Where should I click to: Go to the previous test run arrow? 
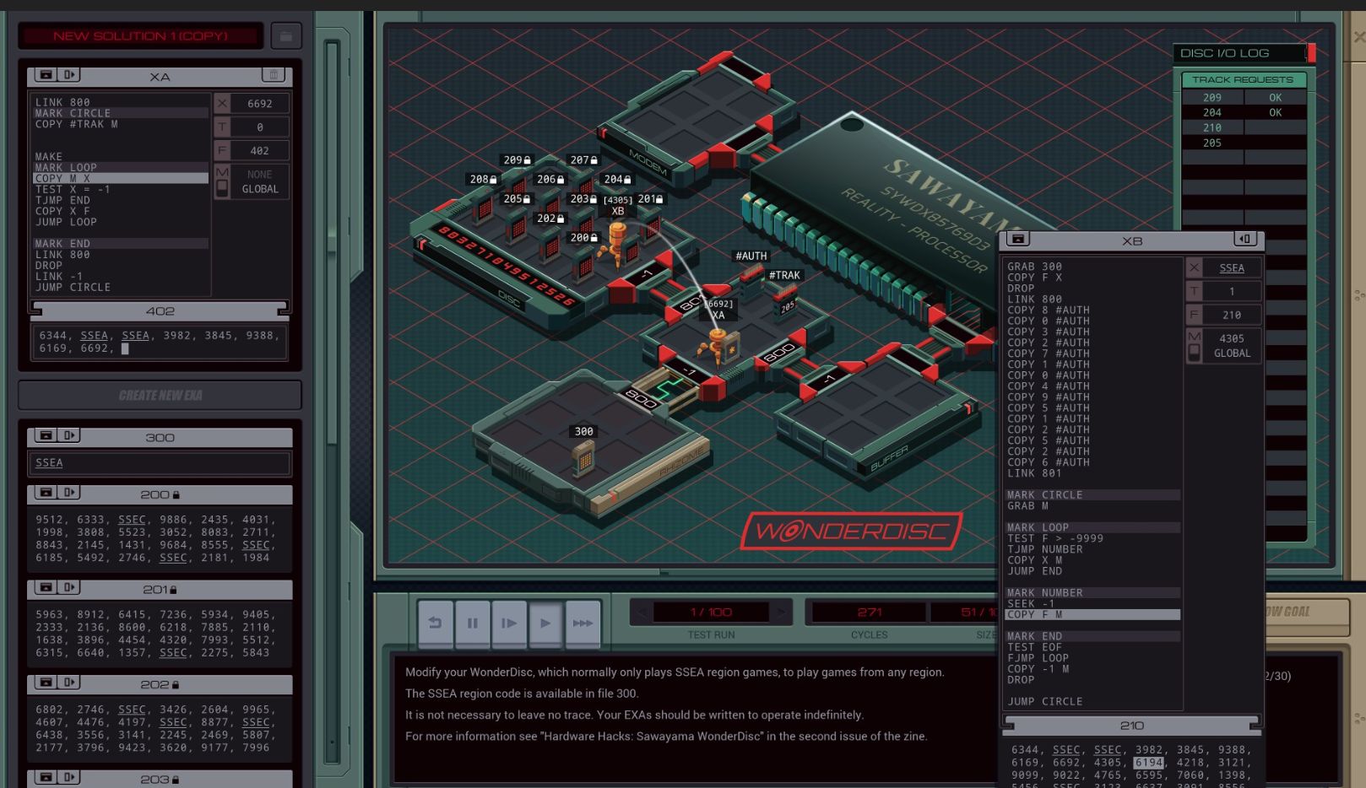point(642,613)
